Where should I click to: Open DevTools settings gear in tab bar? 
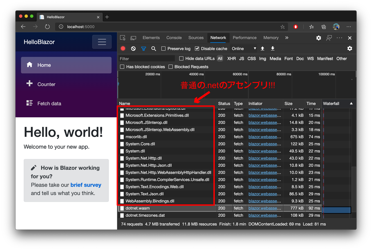point(319,38)
